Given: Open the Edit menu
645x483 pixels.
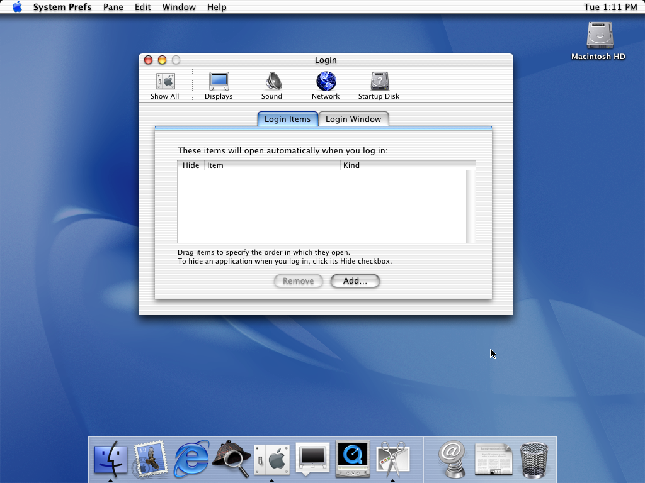Looking at the screenshot, I should [143, 7].
